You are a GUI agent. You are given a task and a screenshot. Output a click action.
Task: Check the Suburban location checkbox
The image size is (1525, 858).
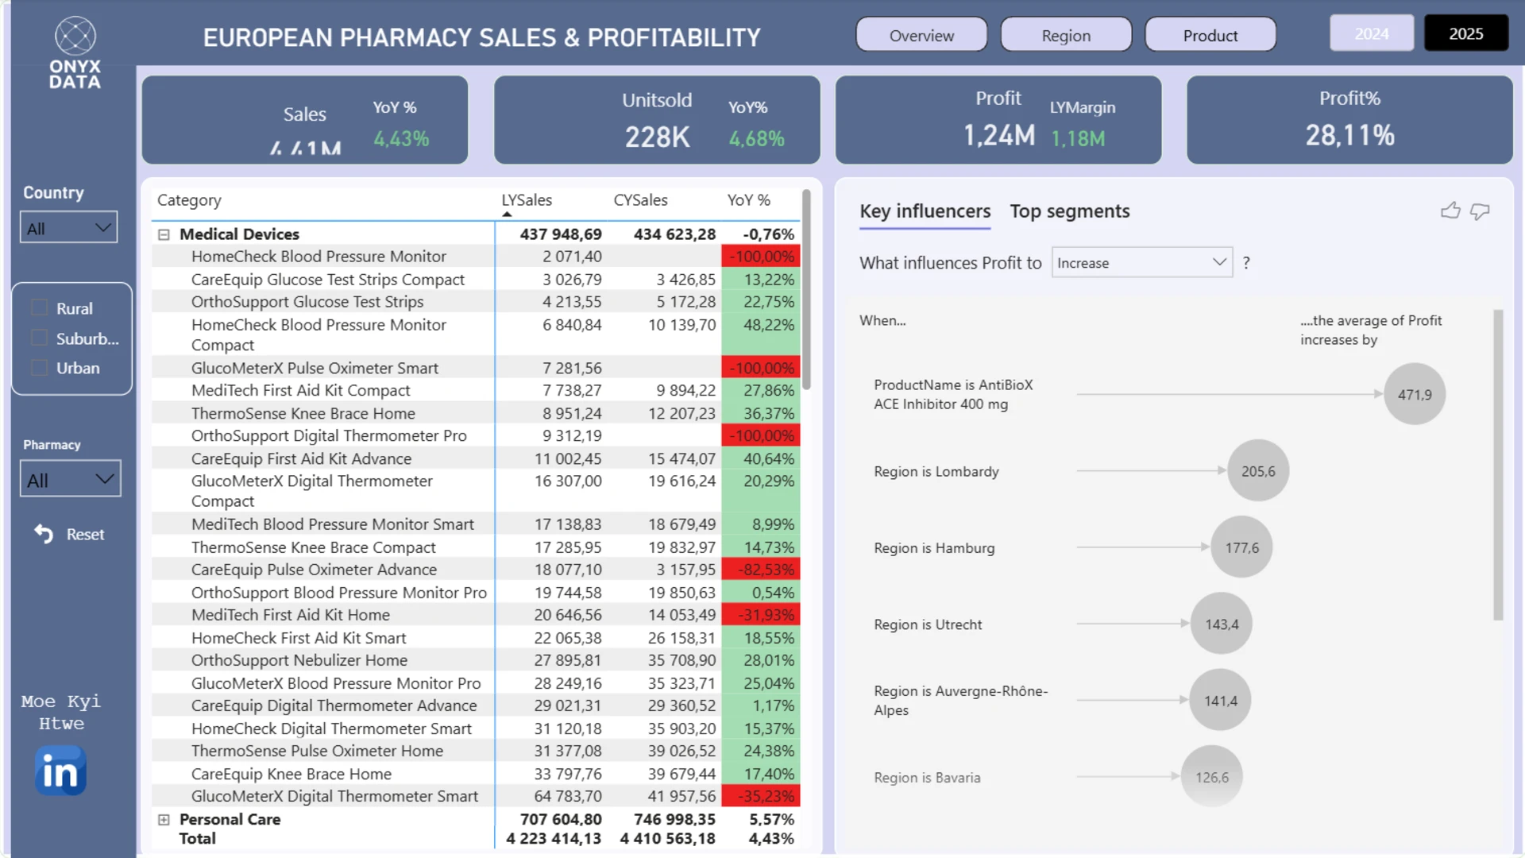[x=39, y=338]
